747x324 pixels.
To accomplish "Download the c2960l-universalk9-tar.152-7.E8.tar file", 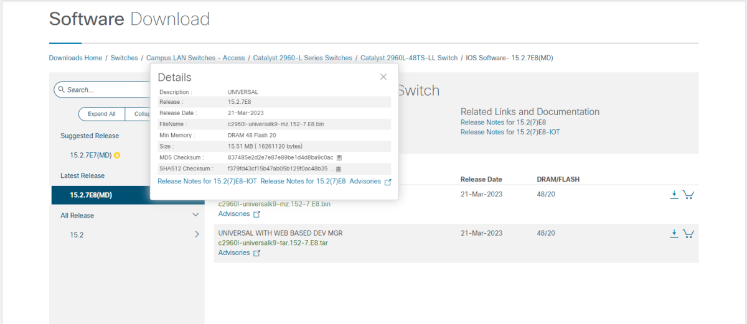I will [x=674, y=233].
